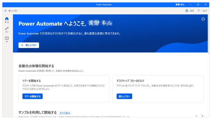Click the 設定 label in top toolbar
Image resolution: width=211 pixels, height=121 pixels.
[192, 11]
